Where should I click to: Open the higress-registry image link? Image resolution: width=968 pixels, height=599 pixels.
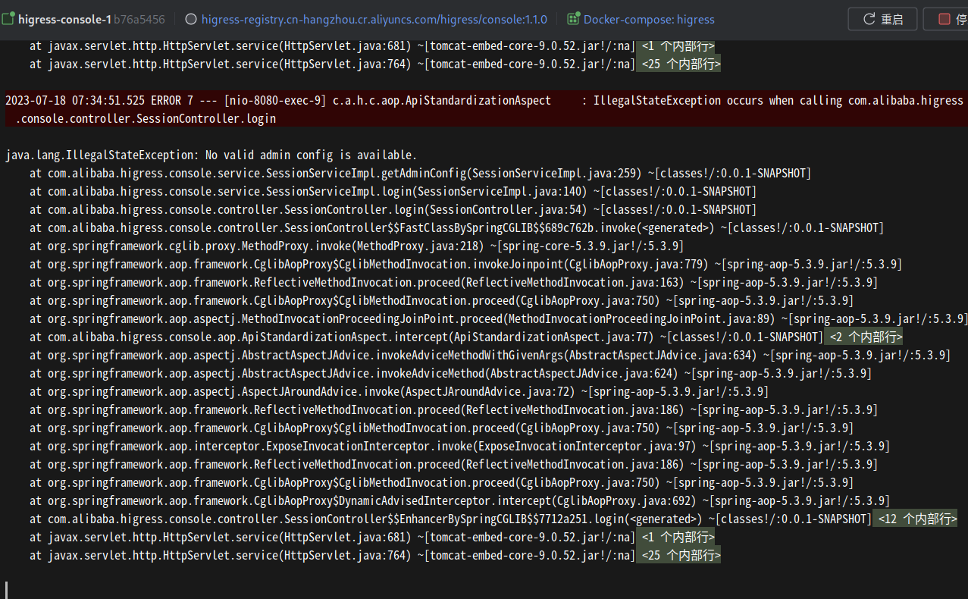coord(374,19)
